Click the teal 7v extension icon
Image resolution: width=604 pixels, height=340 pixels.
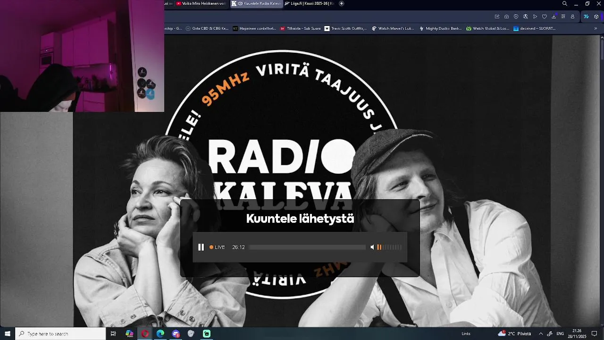[586, 17]
